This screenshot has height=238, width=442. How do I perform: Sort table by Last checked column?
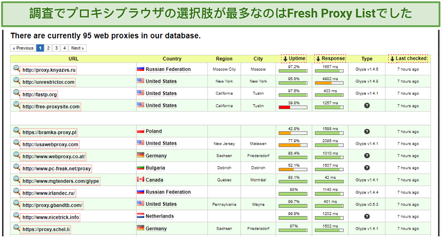pos(408,59)
